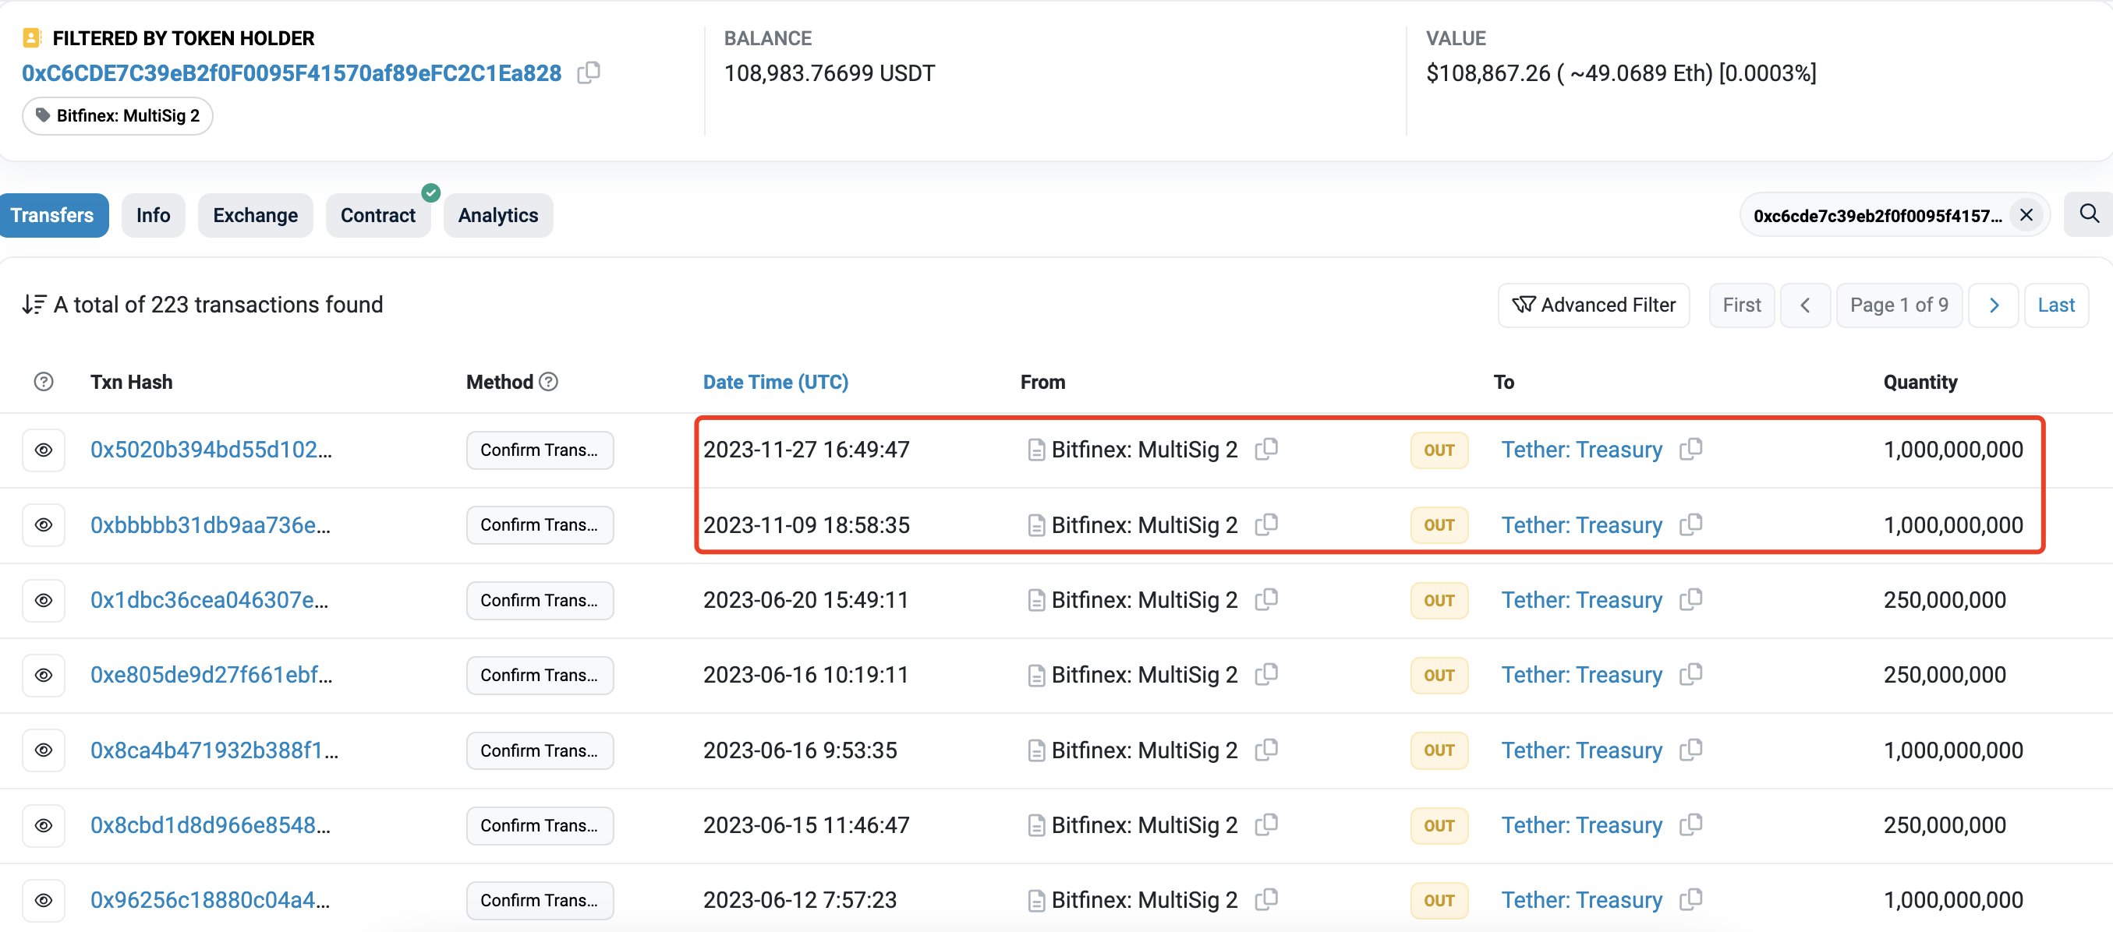Clear the address filter with X
This screenshot has width=2113, height=932.
click(2025, 216)
